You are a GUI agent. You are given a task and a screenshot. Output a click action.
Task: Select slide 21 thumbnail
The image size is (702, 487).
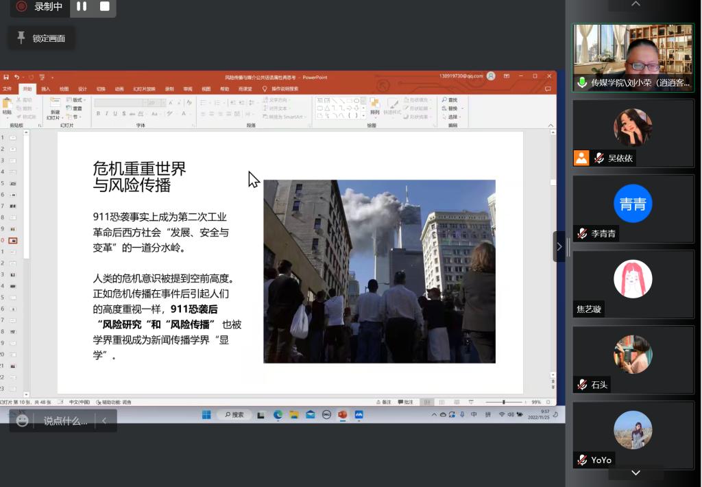point(12,366)
